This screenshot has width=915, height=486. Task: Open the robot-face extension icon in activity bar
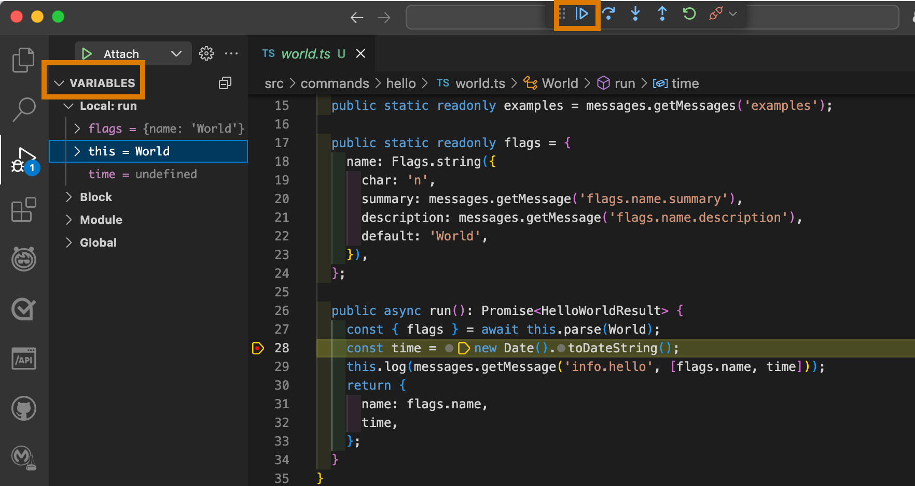24,259
